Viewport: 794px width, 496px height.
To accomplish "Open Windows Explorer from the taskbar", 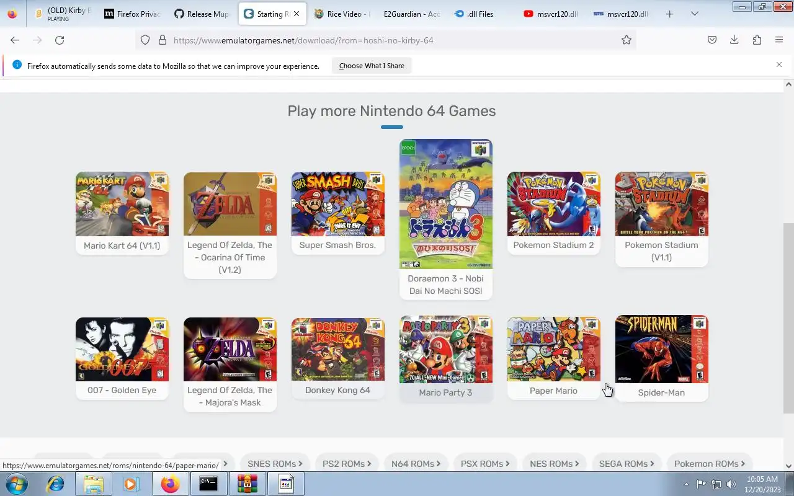I will (x=93, y=484).
